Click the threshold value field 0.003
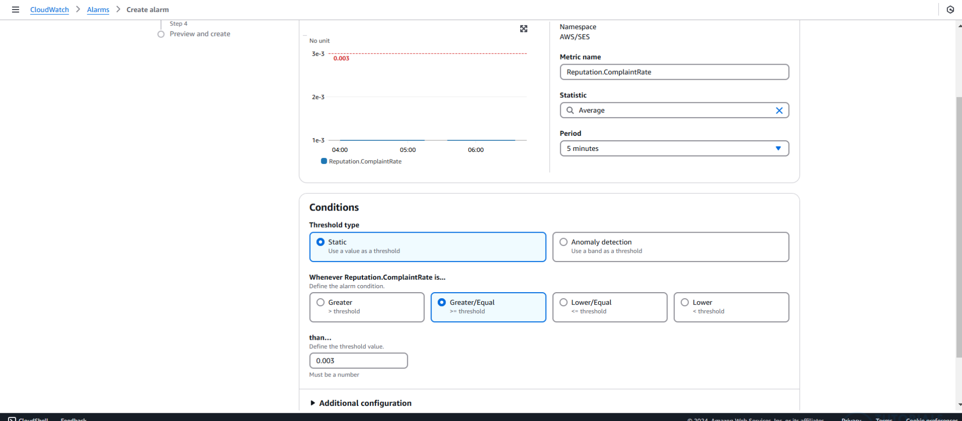The width and height of the screenshot is (962, 421). [x=358, y=361]
